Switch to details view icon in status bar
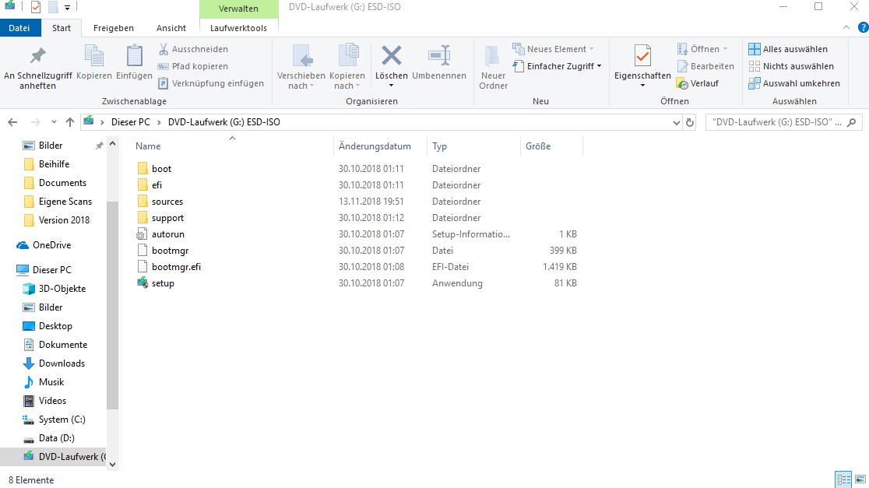 click(x=843, y=479)
